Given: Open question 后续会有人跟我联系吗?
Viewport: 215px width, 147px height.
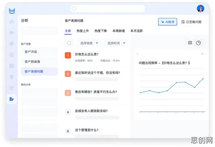Looking at the screenshot, I should [91, 111].
